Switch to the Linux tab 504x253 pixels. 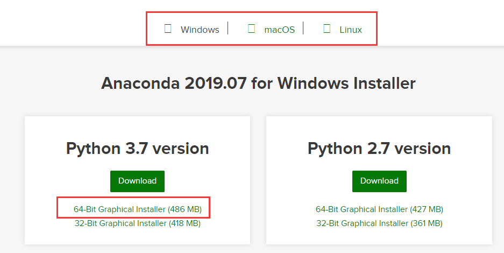[351, 30]
